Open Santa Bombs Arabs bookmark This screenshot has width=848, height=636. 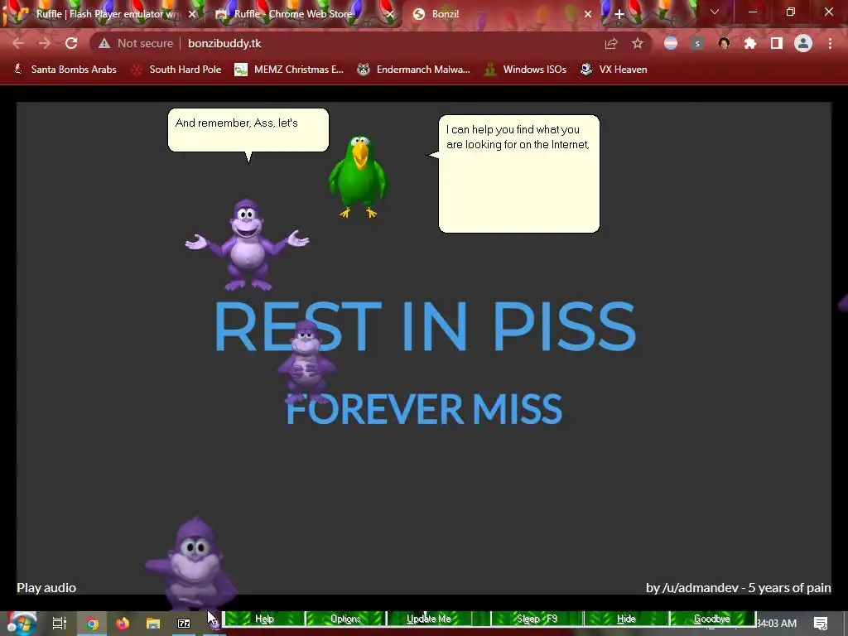click(x=65, y=70)
